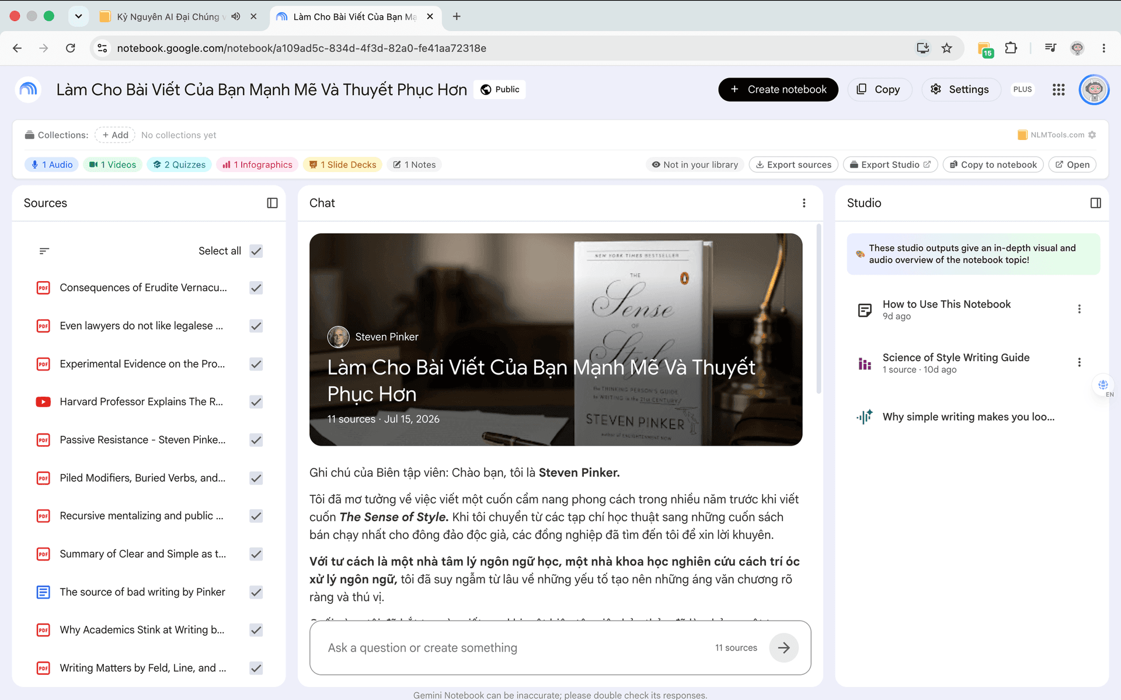
Task: Bookmark this page with star icon
Action: [x=946, y=48]
